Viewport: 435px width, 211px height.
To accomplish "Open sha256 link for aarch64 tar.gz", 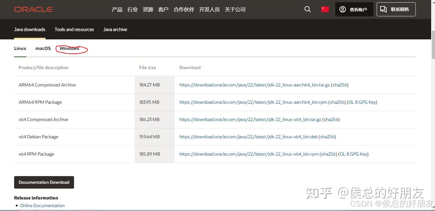I will [x=339, y=85].
